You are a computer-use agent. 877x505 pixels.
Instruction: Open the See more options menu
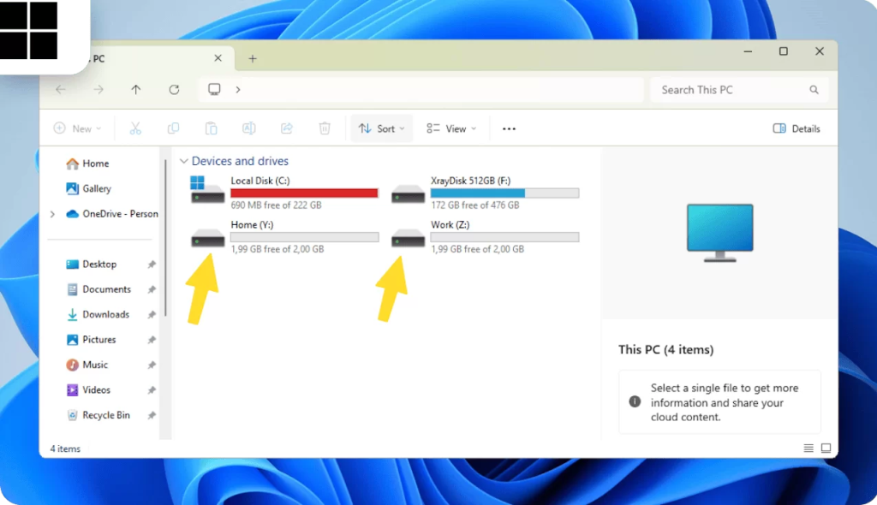tap(509, 128)
